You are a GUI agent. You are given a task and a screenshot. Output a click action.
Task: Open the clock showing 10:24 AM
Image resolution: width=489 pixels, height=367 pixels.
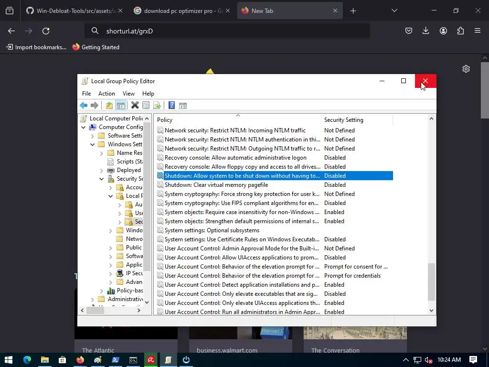(449, 360)
